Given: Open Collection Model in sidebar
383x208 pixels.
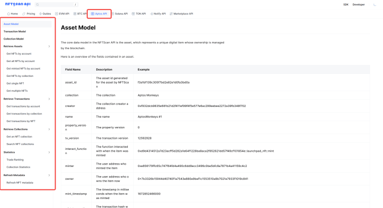Looking at the screenshot, I should tap(14, 39).
